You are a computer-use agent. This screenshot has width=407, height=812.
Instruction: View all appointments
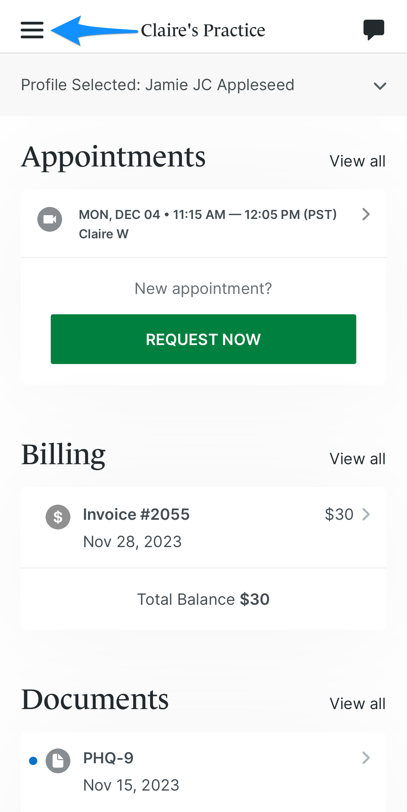(x=357, y=161)
